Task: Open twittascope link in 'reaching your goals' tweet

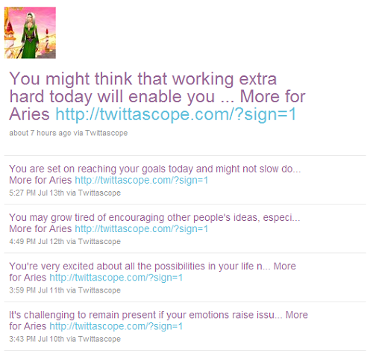Action: [x=141, y=180]
